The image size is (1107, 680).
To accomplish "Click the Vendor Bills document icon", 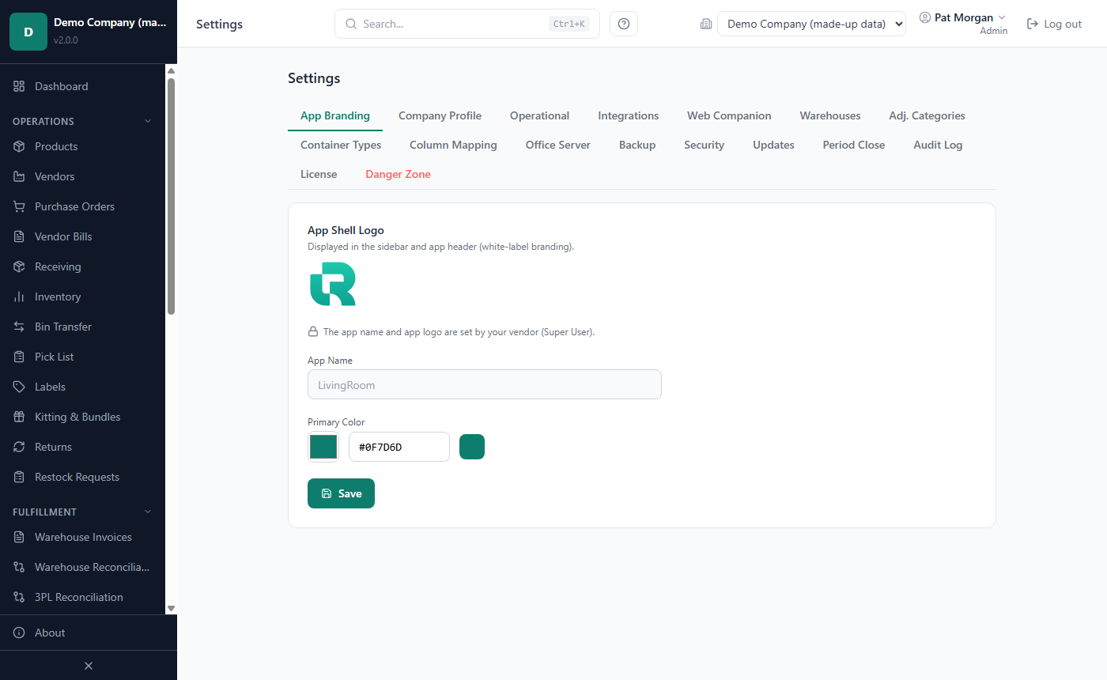I will [19, 236].
